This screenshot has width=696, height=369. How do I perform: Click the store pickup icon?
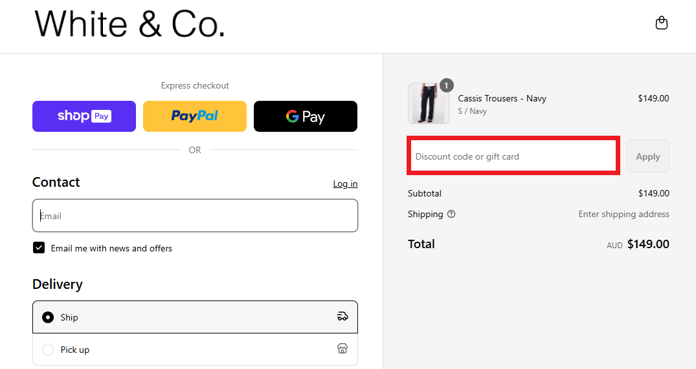tap(342, 348)
